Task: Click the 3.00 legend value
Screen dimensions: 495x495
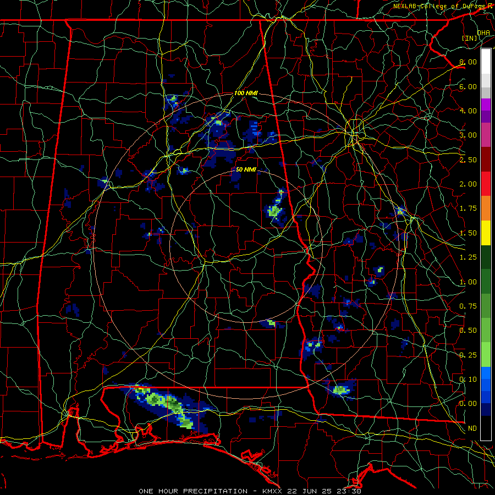Action: [x=468, y=135]
